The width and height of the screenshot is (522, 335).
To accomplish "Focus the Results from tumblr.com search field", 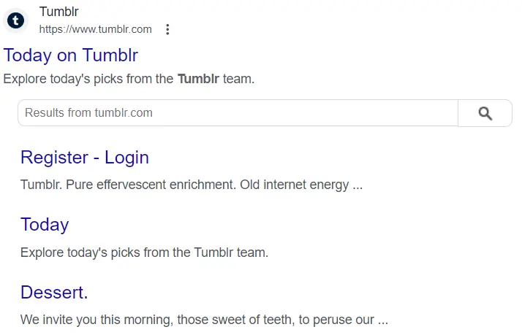I will 238,113.
